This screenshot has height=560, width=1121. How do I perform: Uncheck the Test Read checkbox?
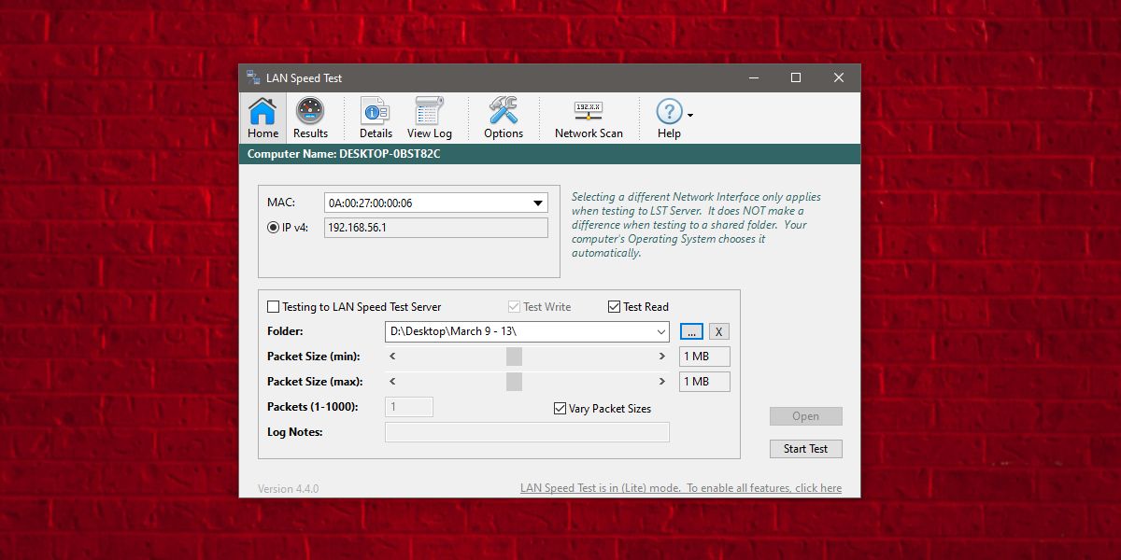coord(614,306)
